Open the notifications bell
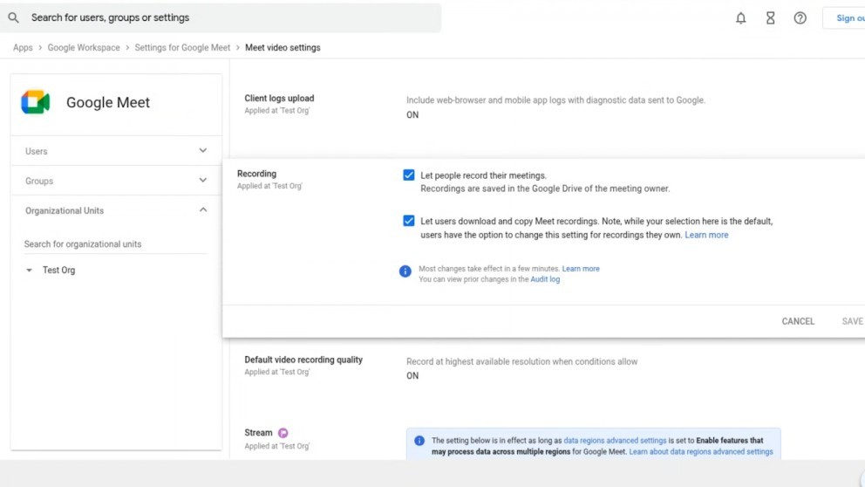Screen dimensions: 865x487 741,17
